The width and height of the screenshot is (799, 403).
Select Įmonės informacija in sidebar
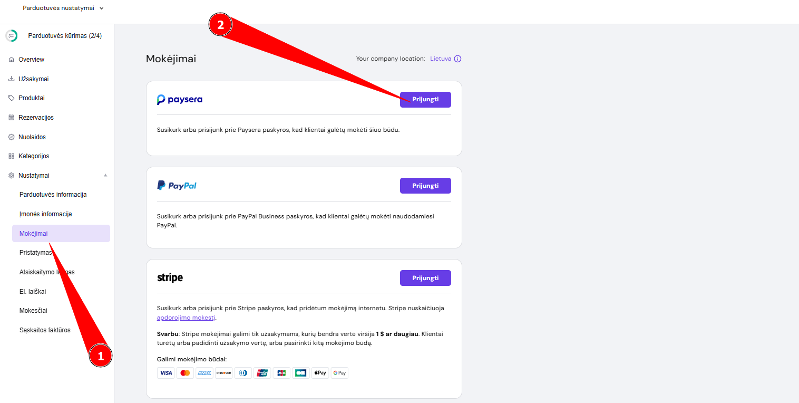tap(45, 214)
